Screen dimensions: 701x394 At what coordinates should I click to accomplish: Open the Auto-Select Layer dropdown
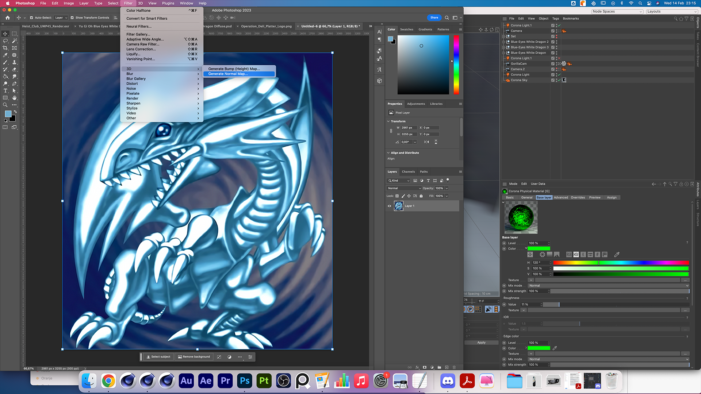tap(61, 18)
